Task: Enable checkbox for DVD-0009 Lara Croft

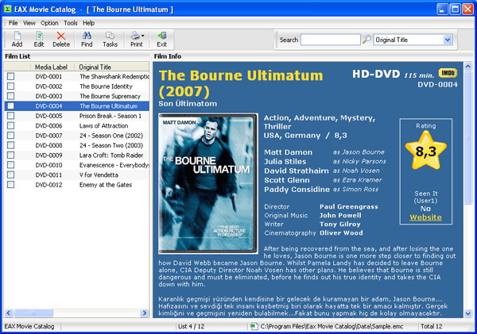Action: tap(11, 155)
